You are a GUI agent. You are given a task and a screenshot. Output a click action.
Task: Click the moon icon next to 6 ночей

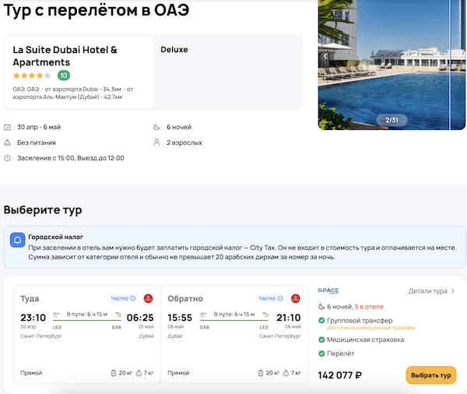pyautogui.click(x=158, y=127)
